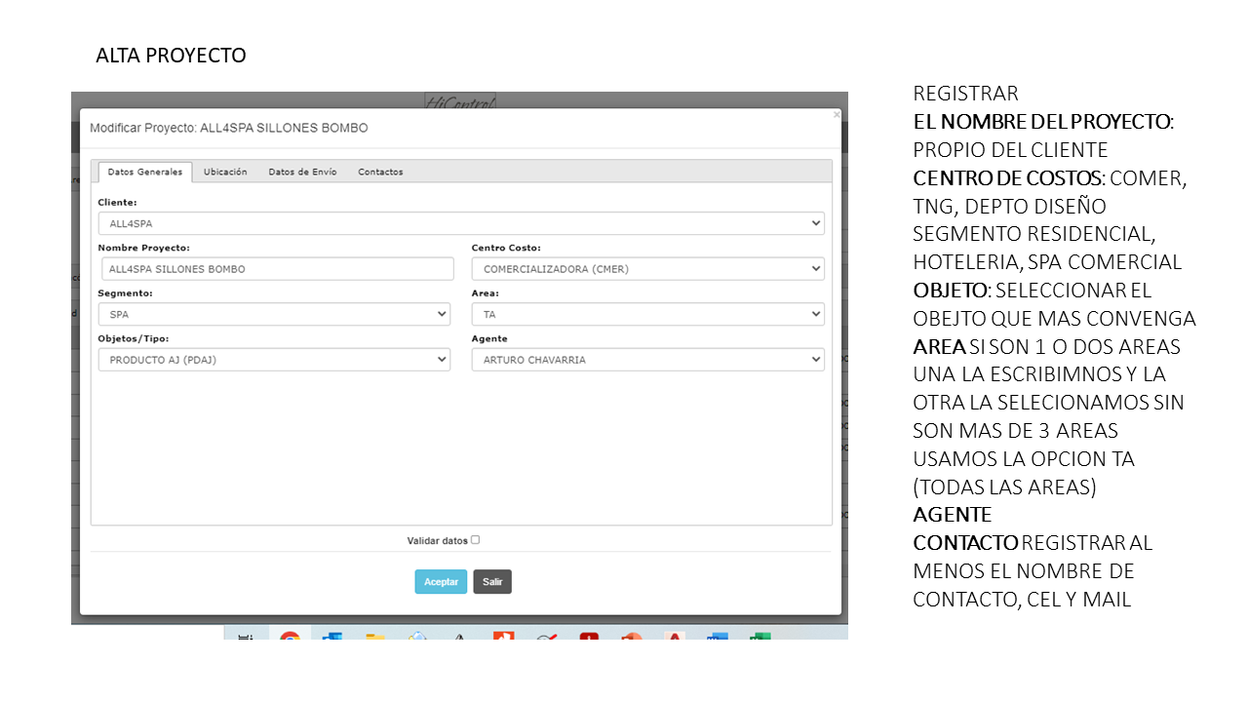Expand the Area dropdown showing TA
1248x702 pixels.
[647, 315]
